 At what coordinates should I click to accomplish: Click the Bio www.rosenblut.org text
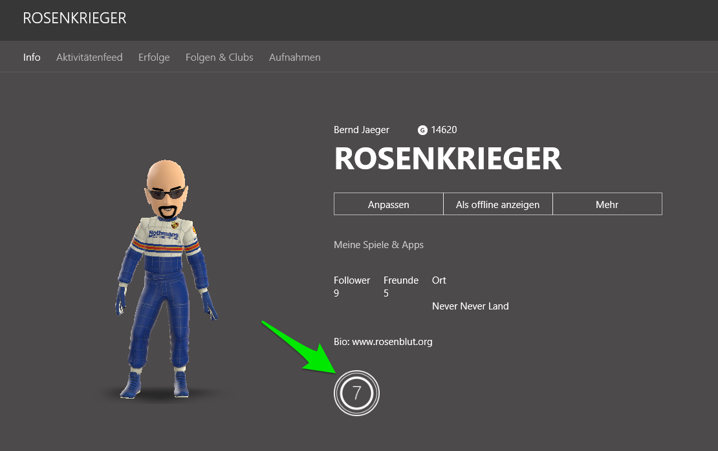pyautogui.click(x=383, y=342)
